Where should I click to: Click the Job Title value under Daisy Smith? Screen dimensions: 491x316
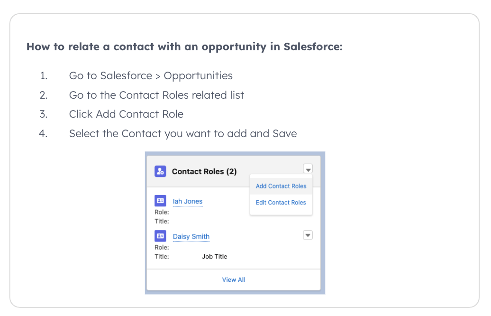coord(214,256)
